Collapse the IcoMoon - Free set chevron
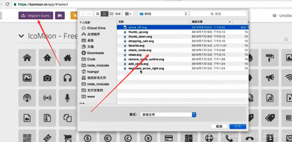 (x=21, y=36)
